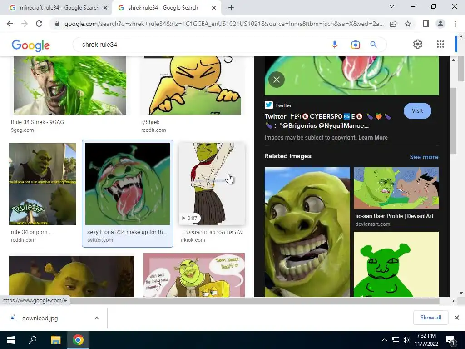Click the Visit button
465x349 pixels.
point(417,111)
